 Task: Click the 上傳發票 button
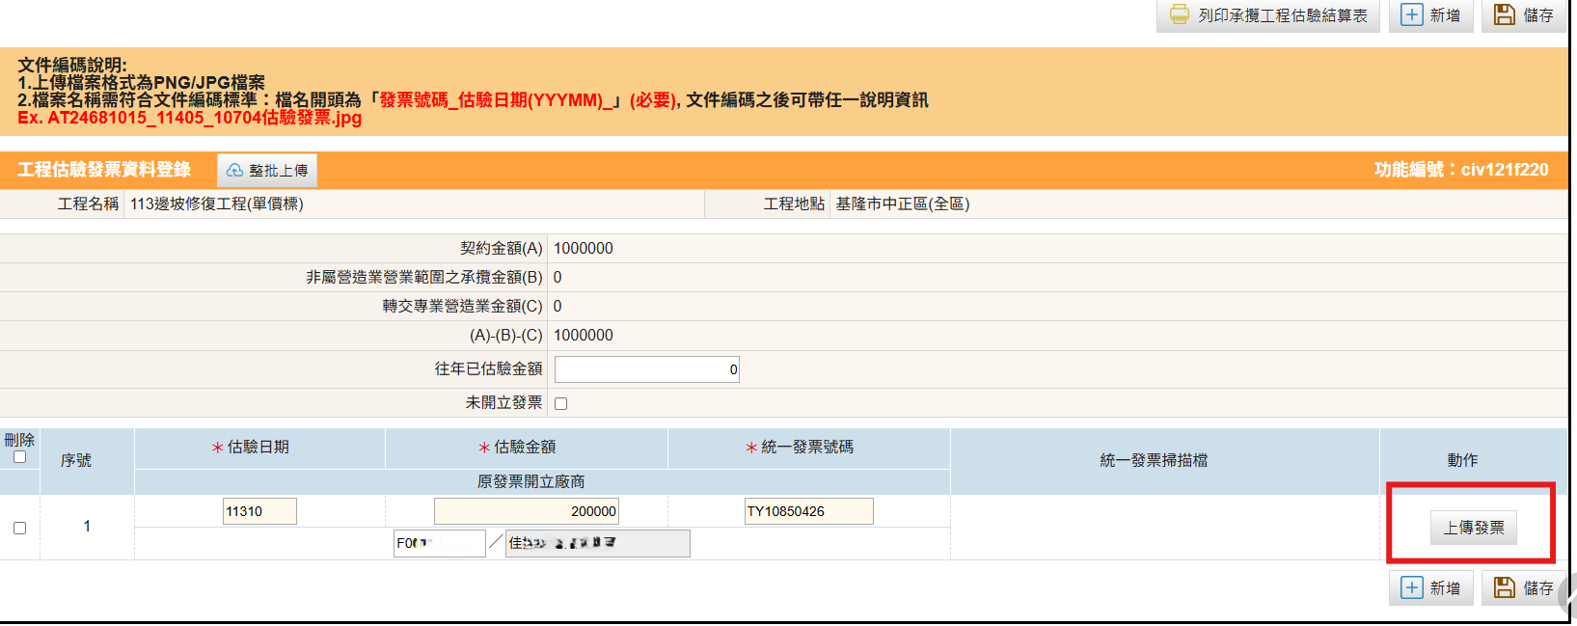point(1473,528)
